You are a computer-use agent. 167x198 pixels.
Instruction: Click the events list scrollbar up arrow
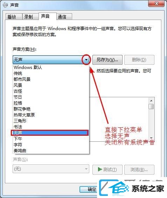pyautogui.click(x=151, y=100)
